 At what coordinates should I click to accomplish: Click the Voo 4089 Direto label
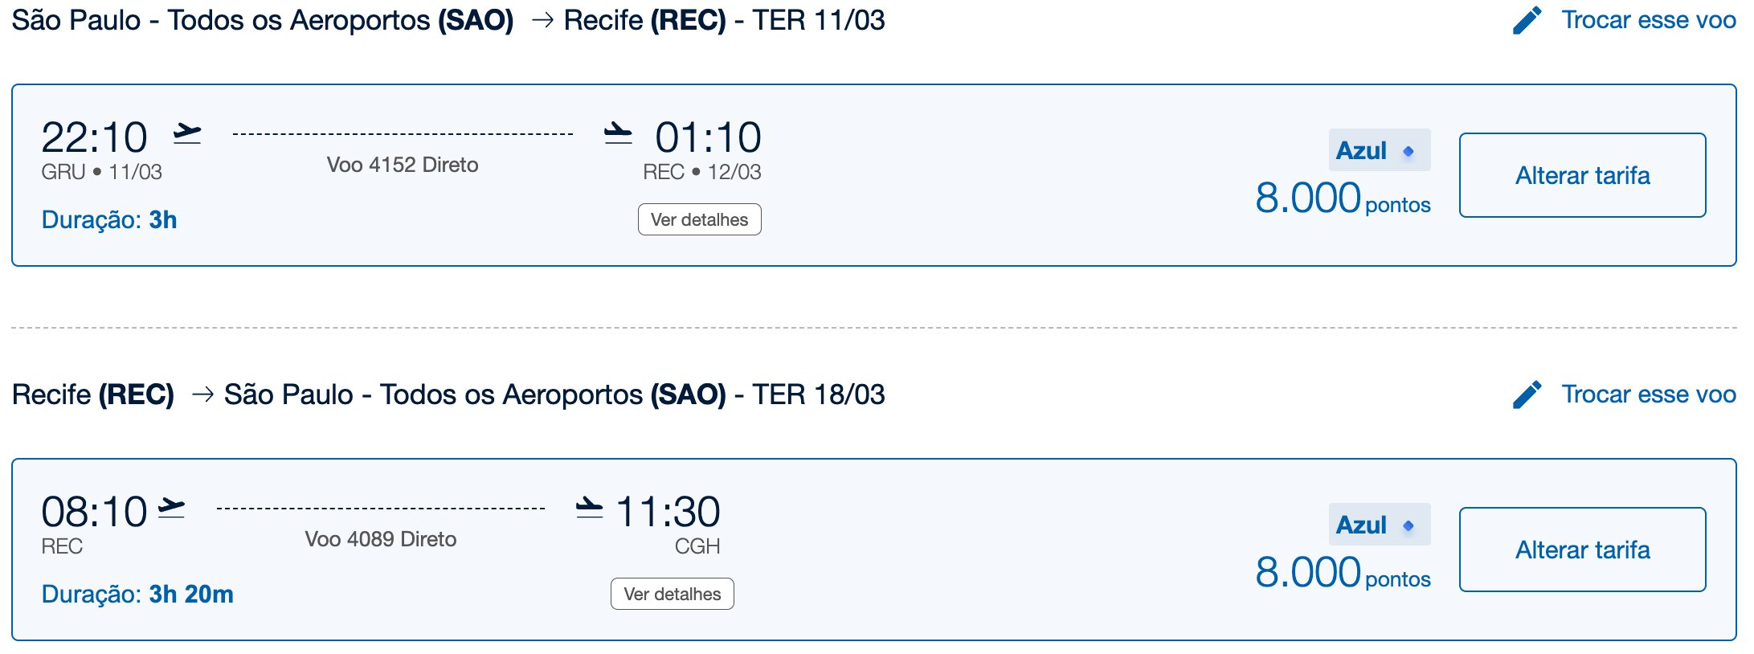click(x=381, y=539)
